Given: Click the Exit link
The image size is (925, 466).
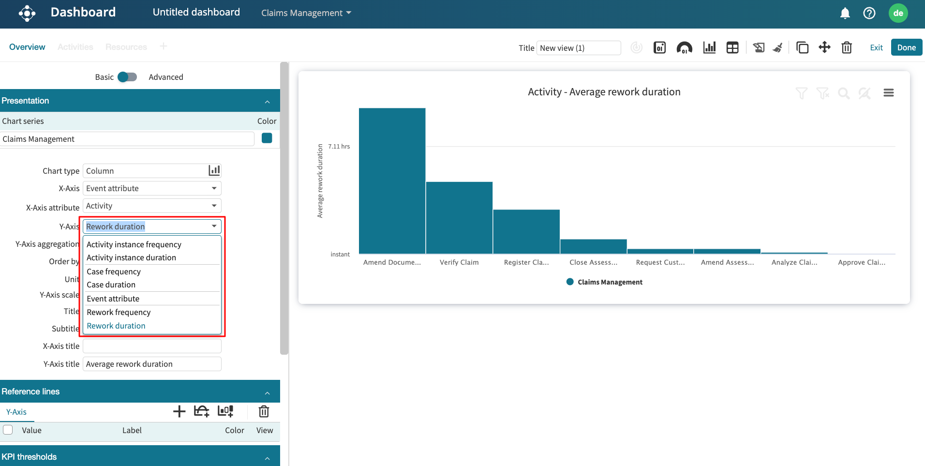Looking at the screenshot, I should pyautogui.click(x=876, y=47).
